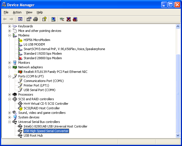
Task: Select Standard 28800 bps Modem entry
Action: (x=43, y=58)
